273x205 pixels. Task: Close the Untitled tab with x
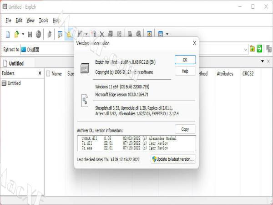268,61
